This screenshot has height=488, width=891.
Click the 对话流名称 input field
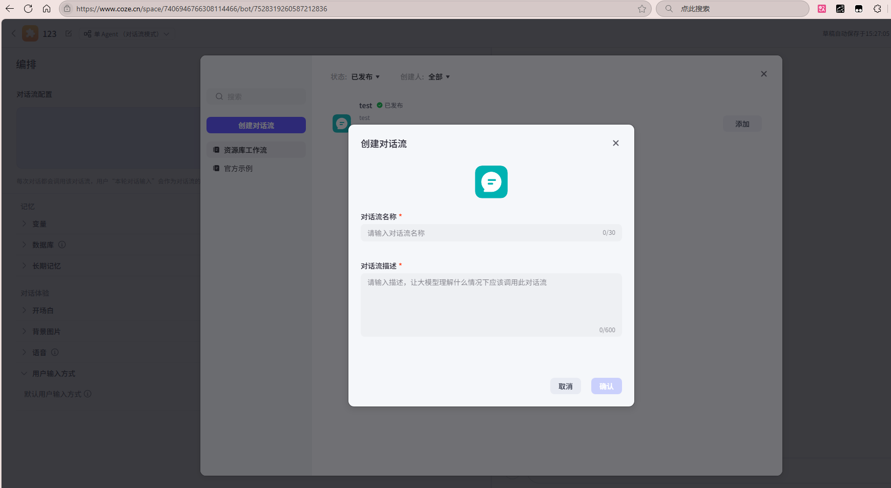pyautogui.click(x=482, y=233)
